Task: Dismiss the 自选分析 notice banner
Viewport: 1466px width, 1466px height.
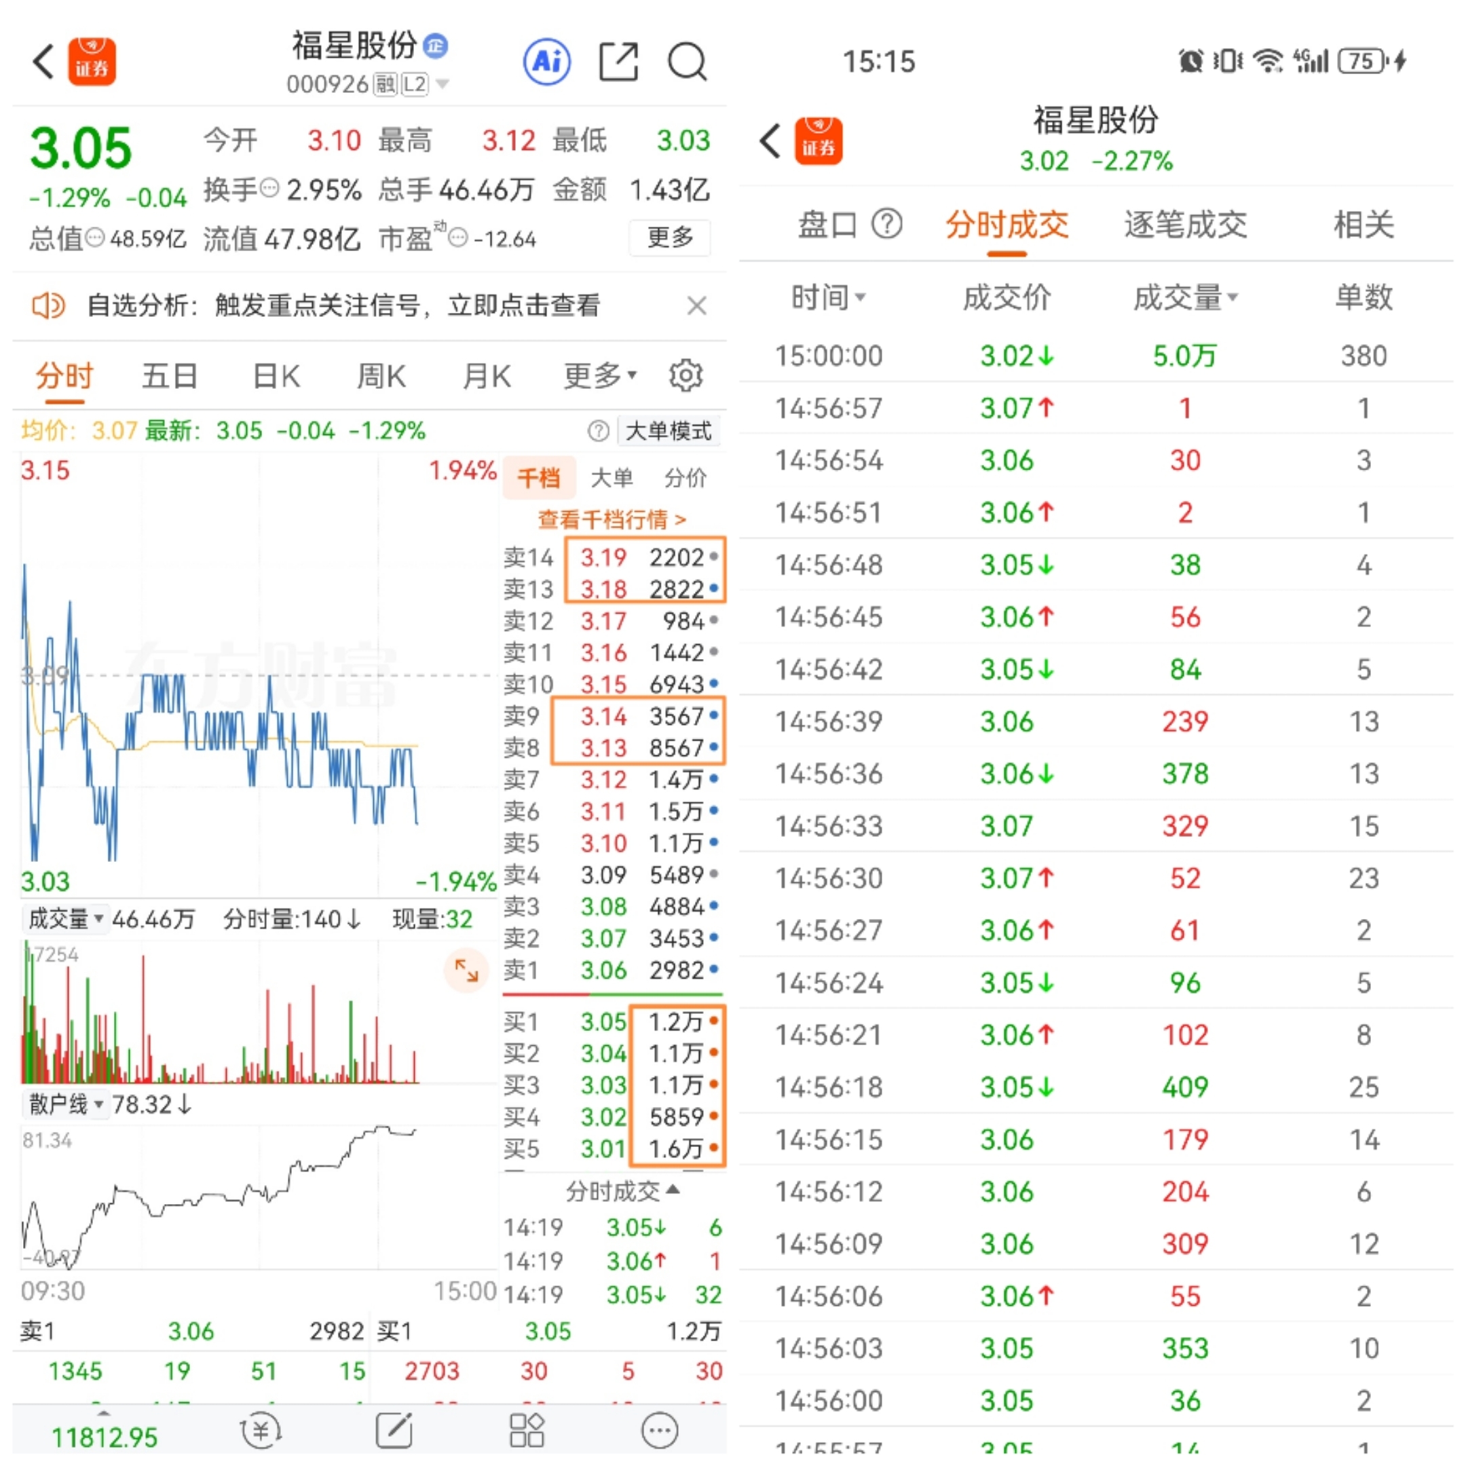Action: coord(696,306)
